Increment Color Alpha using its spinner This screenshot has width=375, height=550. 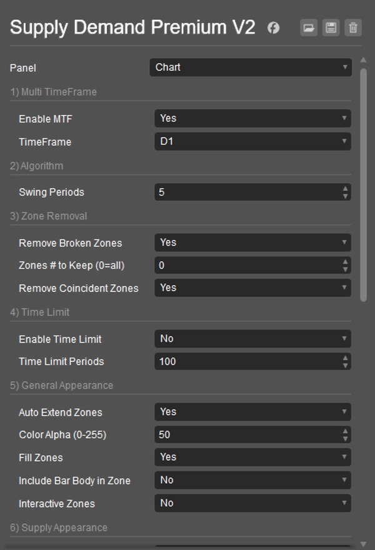(345, 431)
